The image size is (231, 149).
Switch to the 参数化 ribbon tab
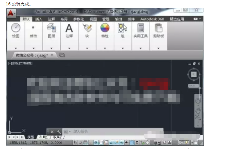point(78,19)
